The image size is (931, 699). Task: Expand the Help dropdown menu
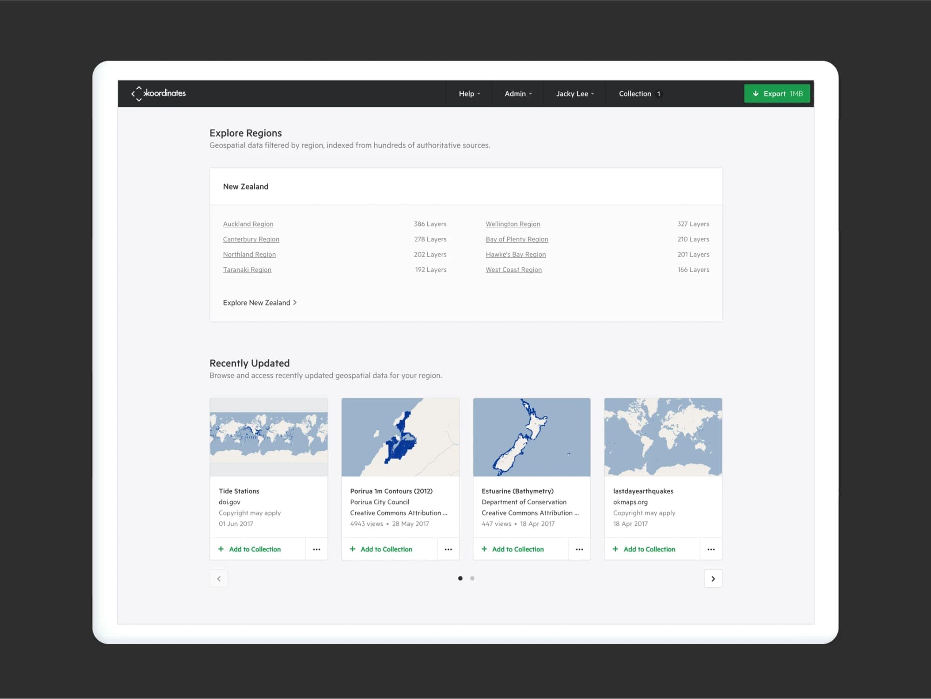(x=469, y=94)
